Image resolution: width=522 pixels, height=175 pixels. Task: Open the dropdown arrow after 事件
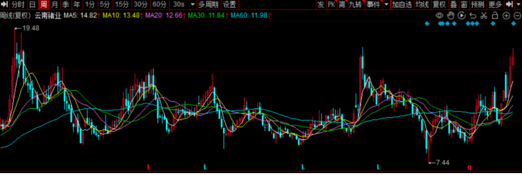click(386, 5)
